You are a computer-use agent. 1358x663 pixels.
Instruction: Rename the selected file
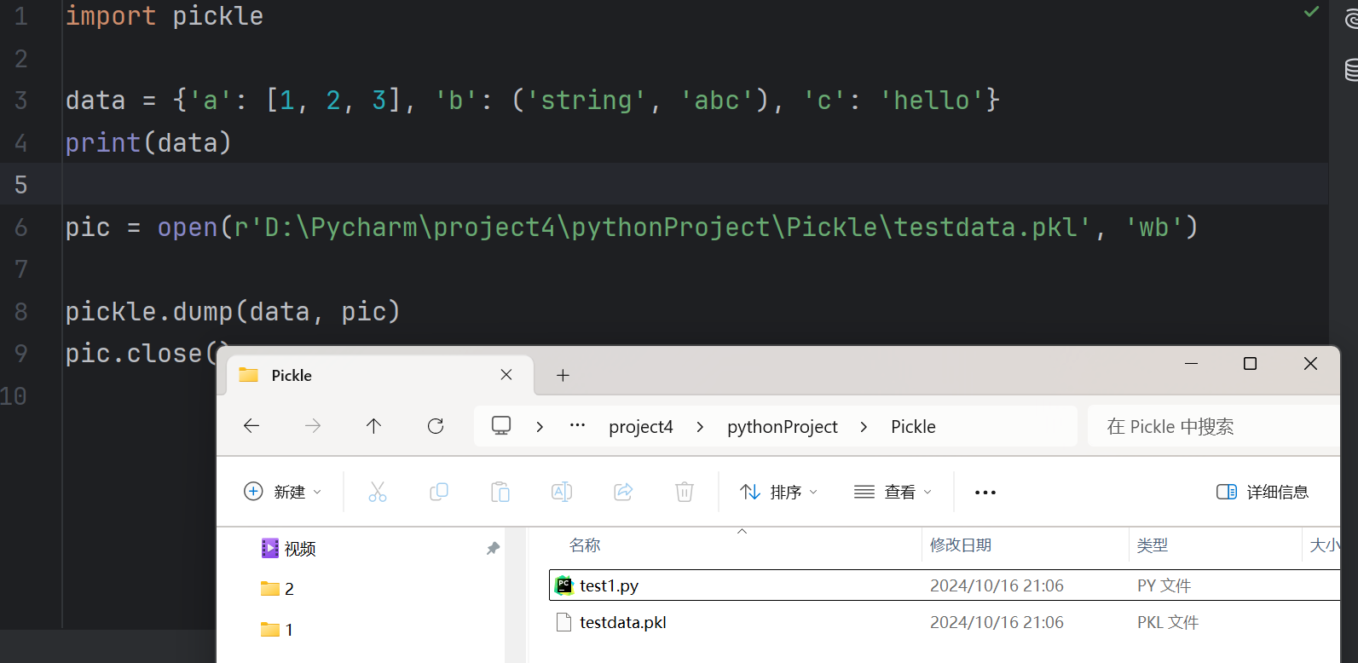pos(562,492)
